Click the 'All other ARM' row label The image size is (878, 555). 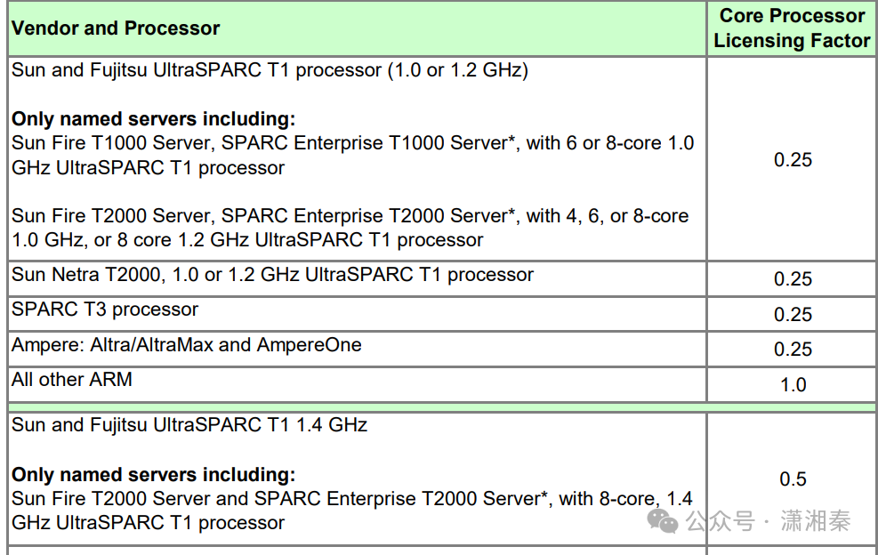pyautogui.click(x=72, y=380)
